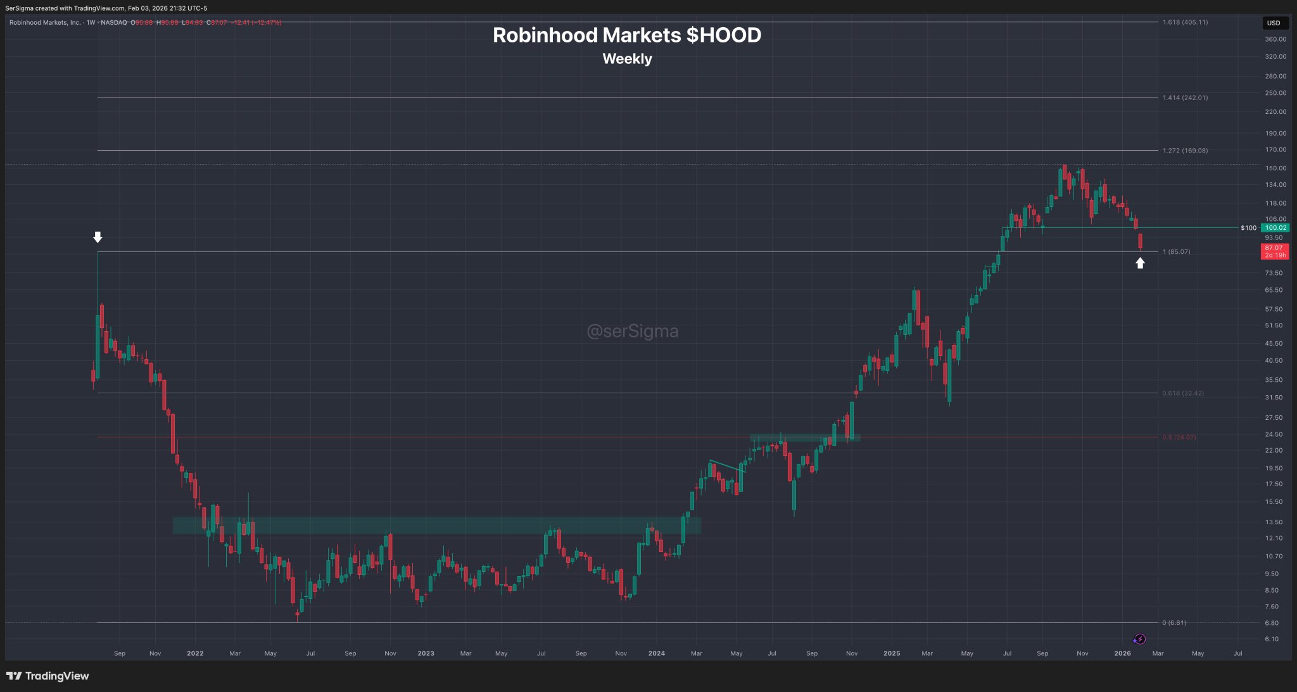The height and width of the screenshot is (692, 1297).
Task: Select the long green rectangle zone near 13.50
Action: click(x=437, y=525)
